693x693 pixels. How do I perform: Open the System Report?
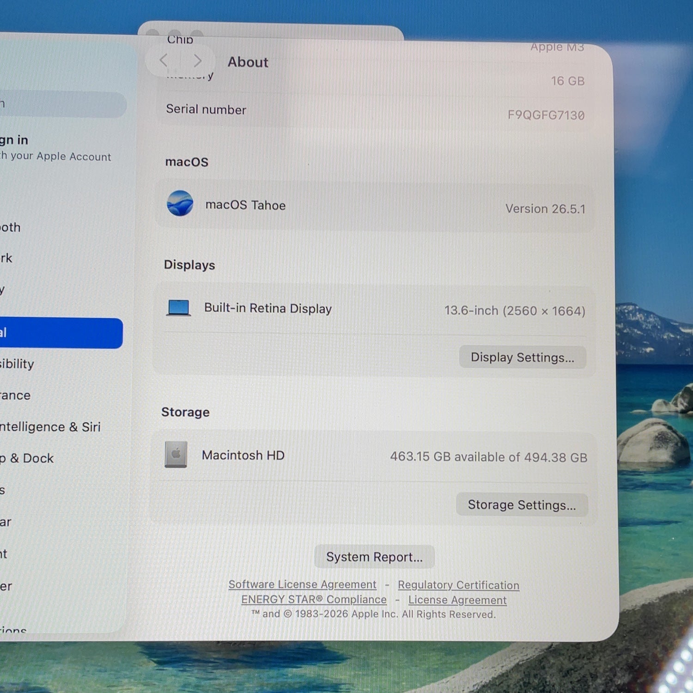click(x=374, y=557)
